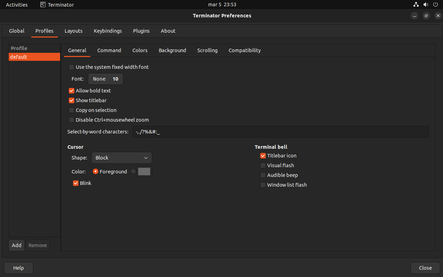This screenshot has width=443, height=277.
Task: Open the cursor Shape dropdown
Action: click(122, 158)
